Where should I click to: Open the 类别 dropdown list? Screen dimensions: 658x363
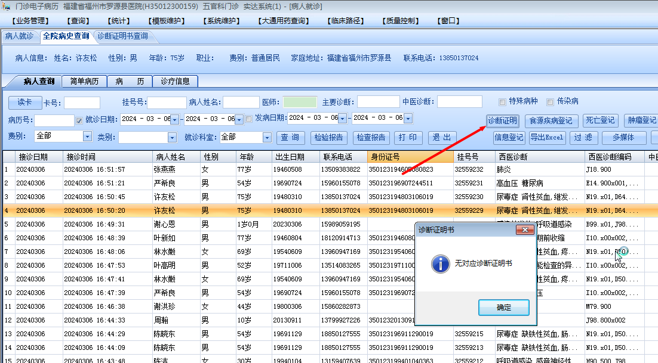click(172, 138)
